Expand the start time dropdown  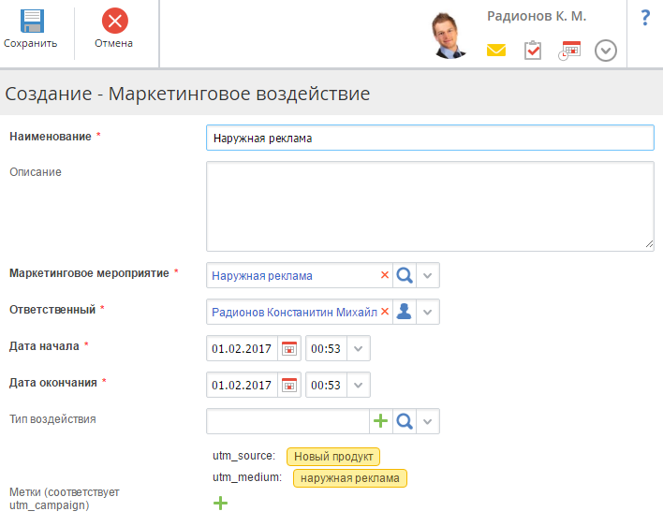click(x=360, y=348)
